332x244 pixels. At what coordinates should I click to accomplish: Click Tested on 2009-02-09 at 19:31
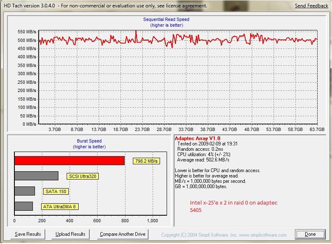pos(207,144)
